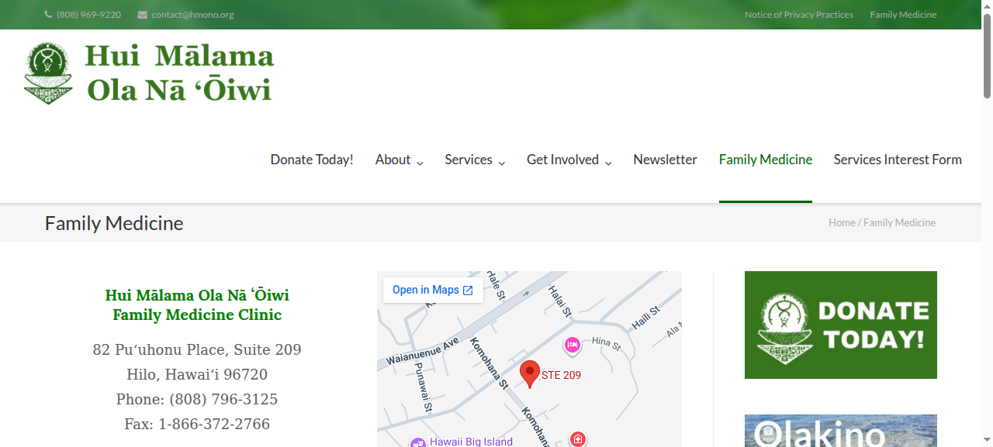Click the Waianuenue Ave label on map

pos(424,352)
